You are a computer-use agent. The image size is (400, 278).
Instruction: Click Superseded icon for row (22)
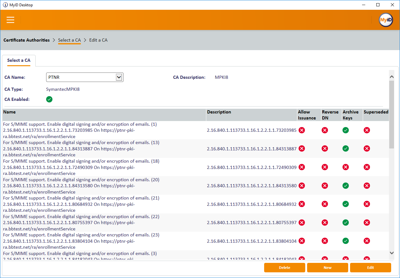(367, 223)
